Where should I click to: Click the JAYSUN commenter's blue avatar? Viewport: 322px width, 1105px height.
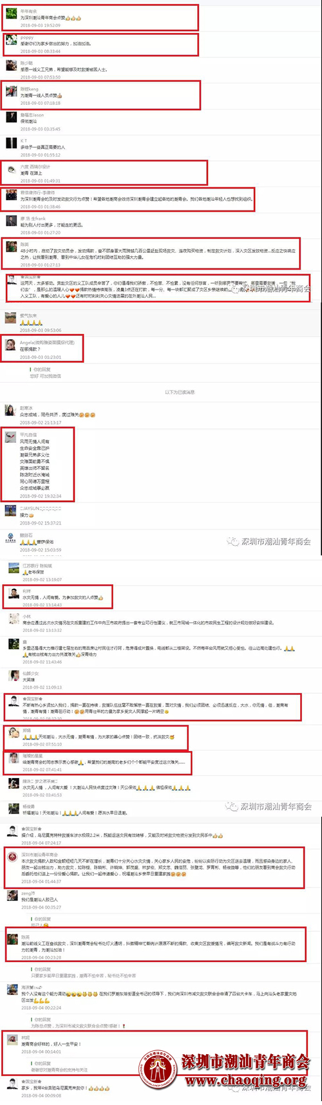[10, 510]
